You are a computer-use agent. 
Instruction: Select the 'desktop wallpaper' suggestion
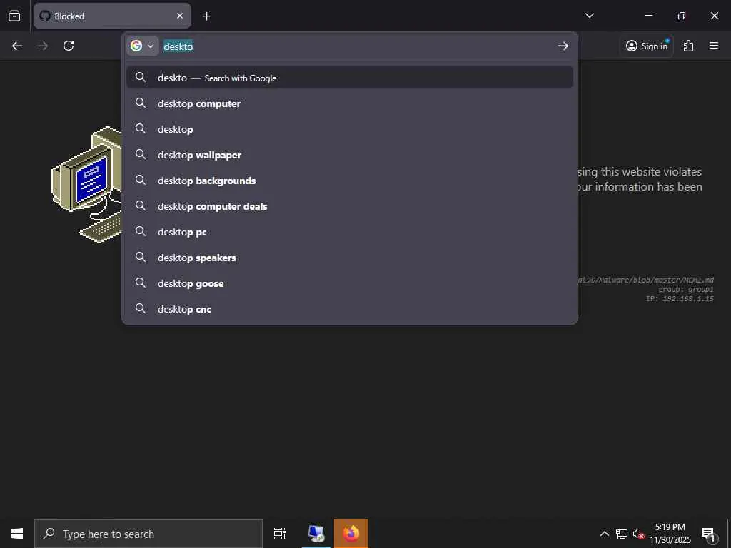350,155
